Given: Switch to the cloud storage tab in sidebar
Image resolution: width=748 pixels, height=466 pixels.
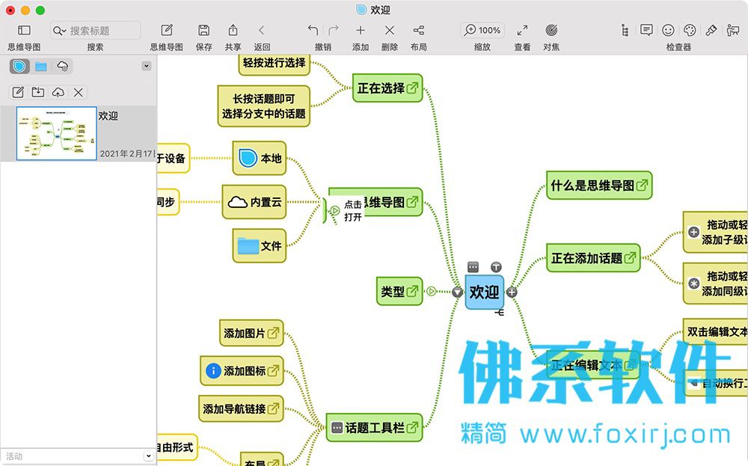Looking at the screenshot, I should [63, 67].
